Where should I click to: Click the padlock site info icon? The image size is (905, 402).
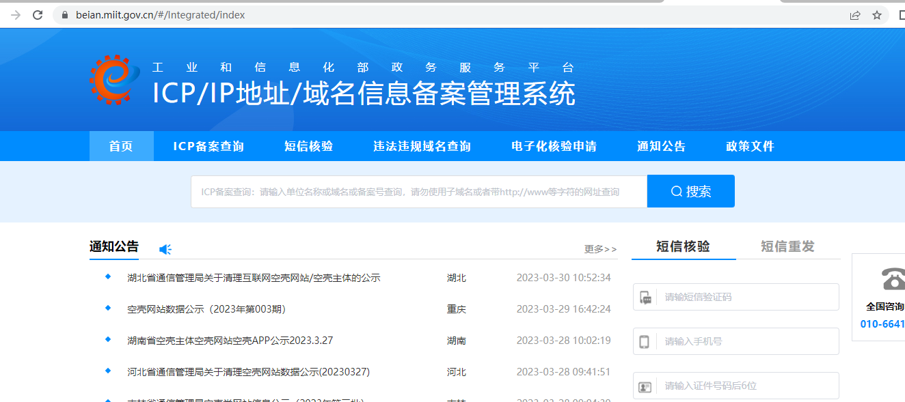(x=65, y=15)
